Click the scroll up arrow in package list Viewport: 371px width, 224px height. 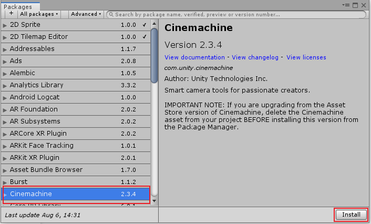(x=154, y=23)
